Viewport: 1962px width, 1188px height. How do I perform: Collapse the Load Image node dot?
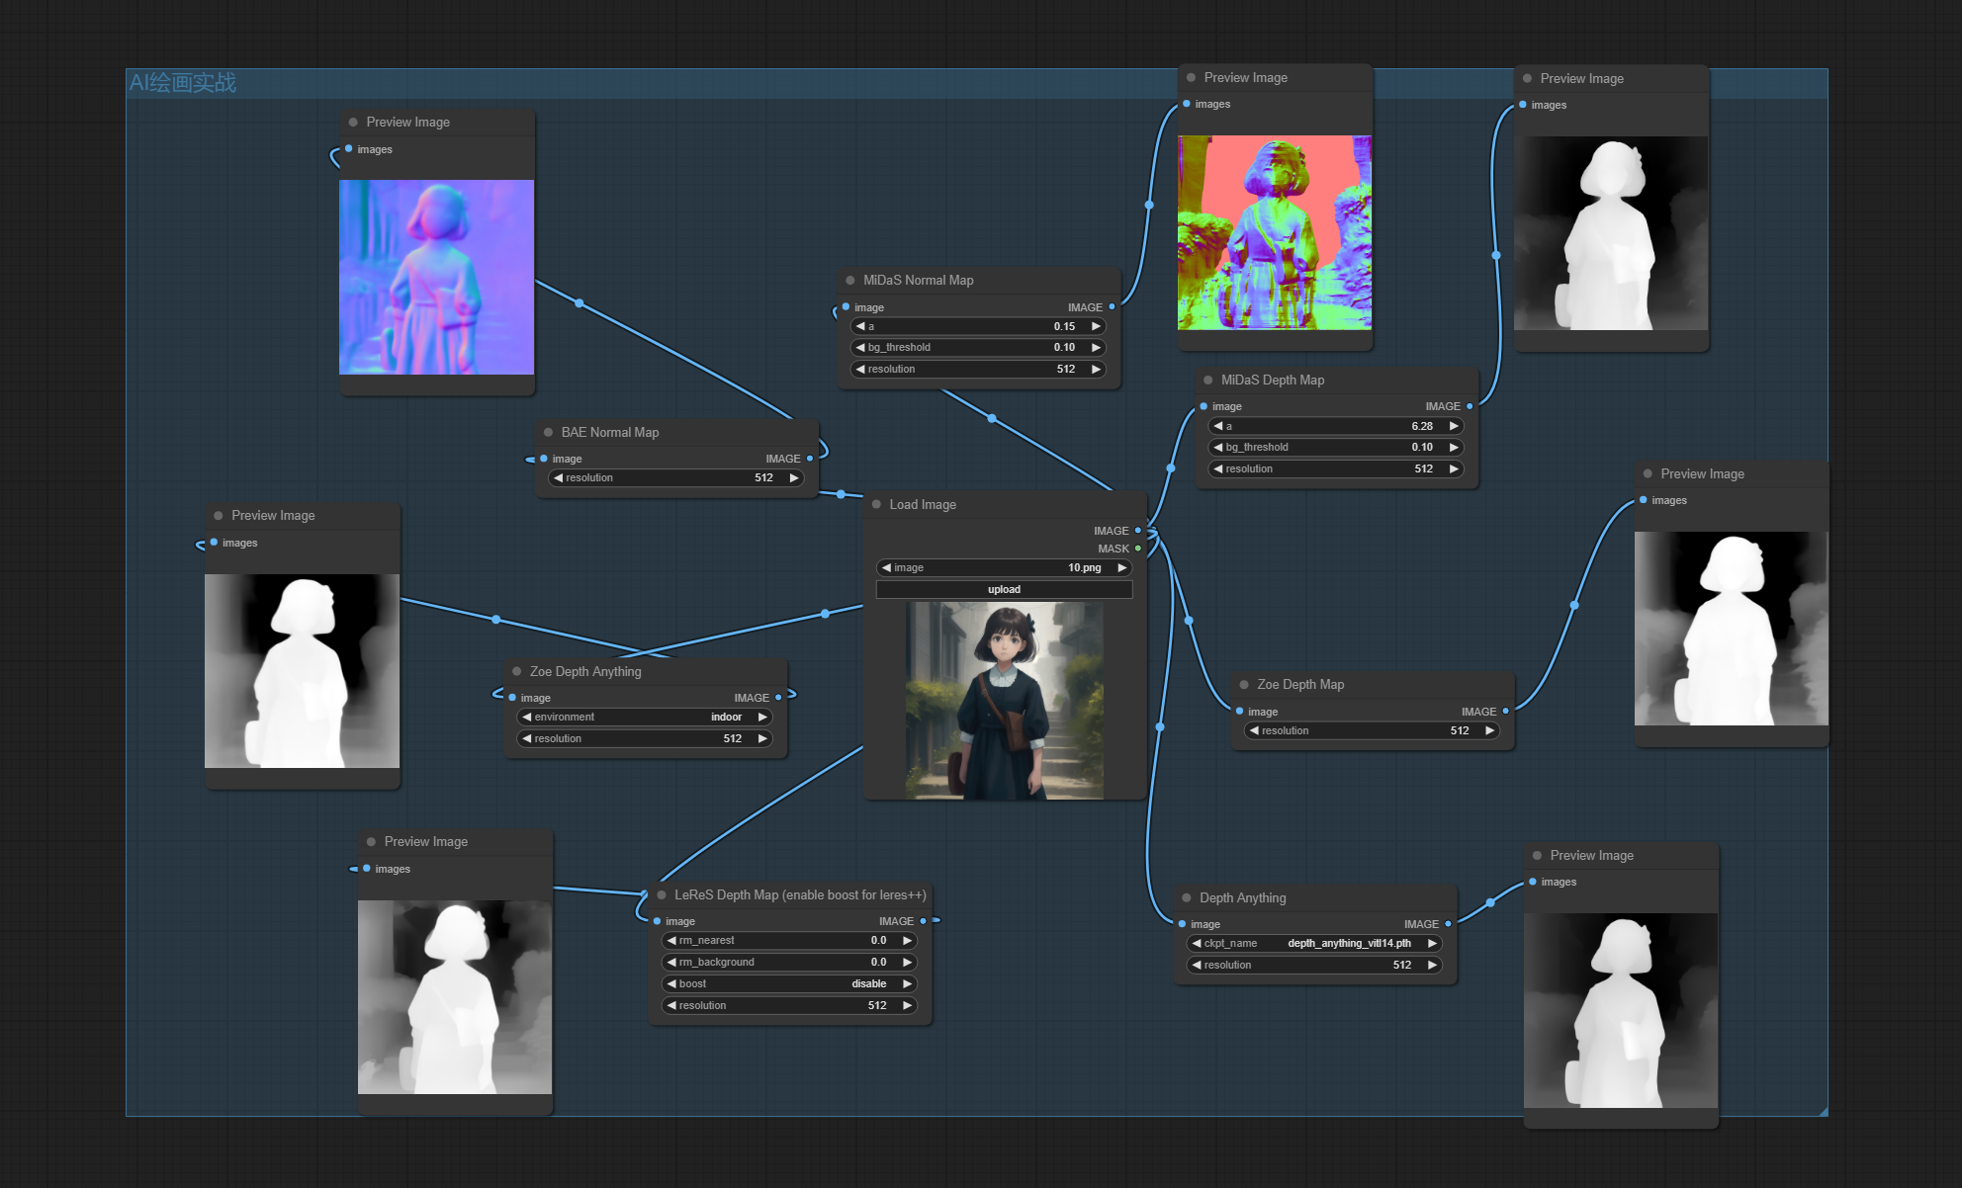[x=876, y=505]
